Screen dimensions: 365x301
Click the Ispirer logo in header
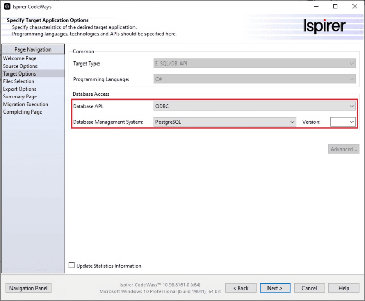pos(324,27)
